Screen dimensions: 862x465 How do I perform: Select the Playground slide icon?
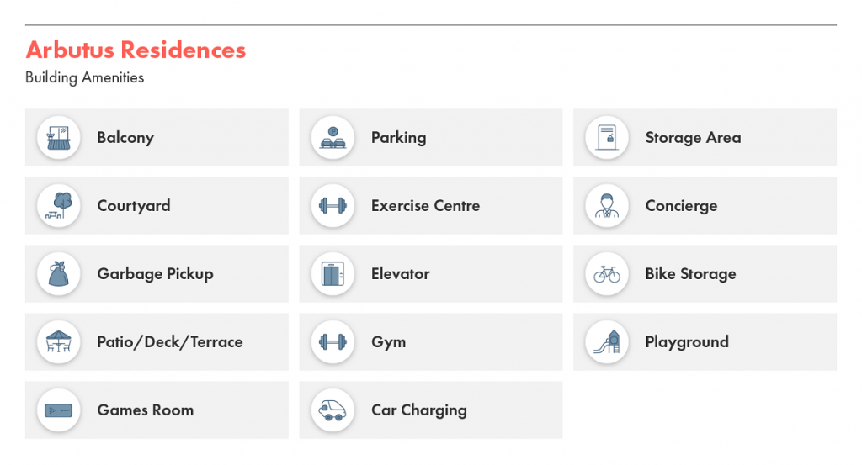(x=607, y=341)
